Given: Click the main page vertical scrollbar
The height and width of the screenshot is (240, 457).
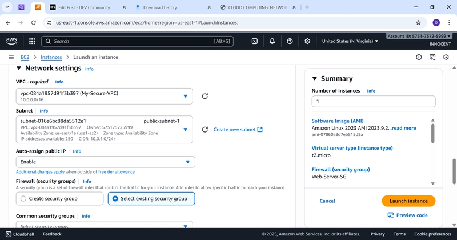Looking at the screenshot, I should coord(454,171).
